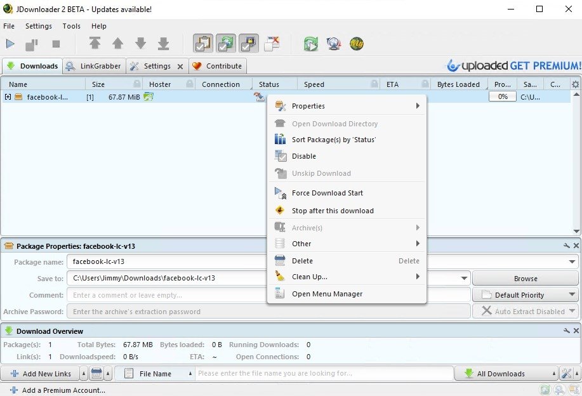This screenshot has height=396, width=582.
Task: Move selection to bottom arrow icon
Action: click(x=163, y=43)
